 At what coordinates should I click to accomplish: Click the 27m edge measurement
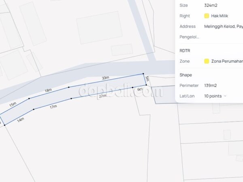[102, 96]
